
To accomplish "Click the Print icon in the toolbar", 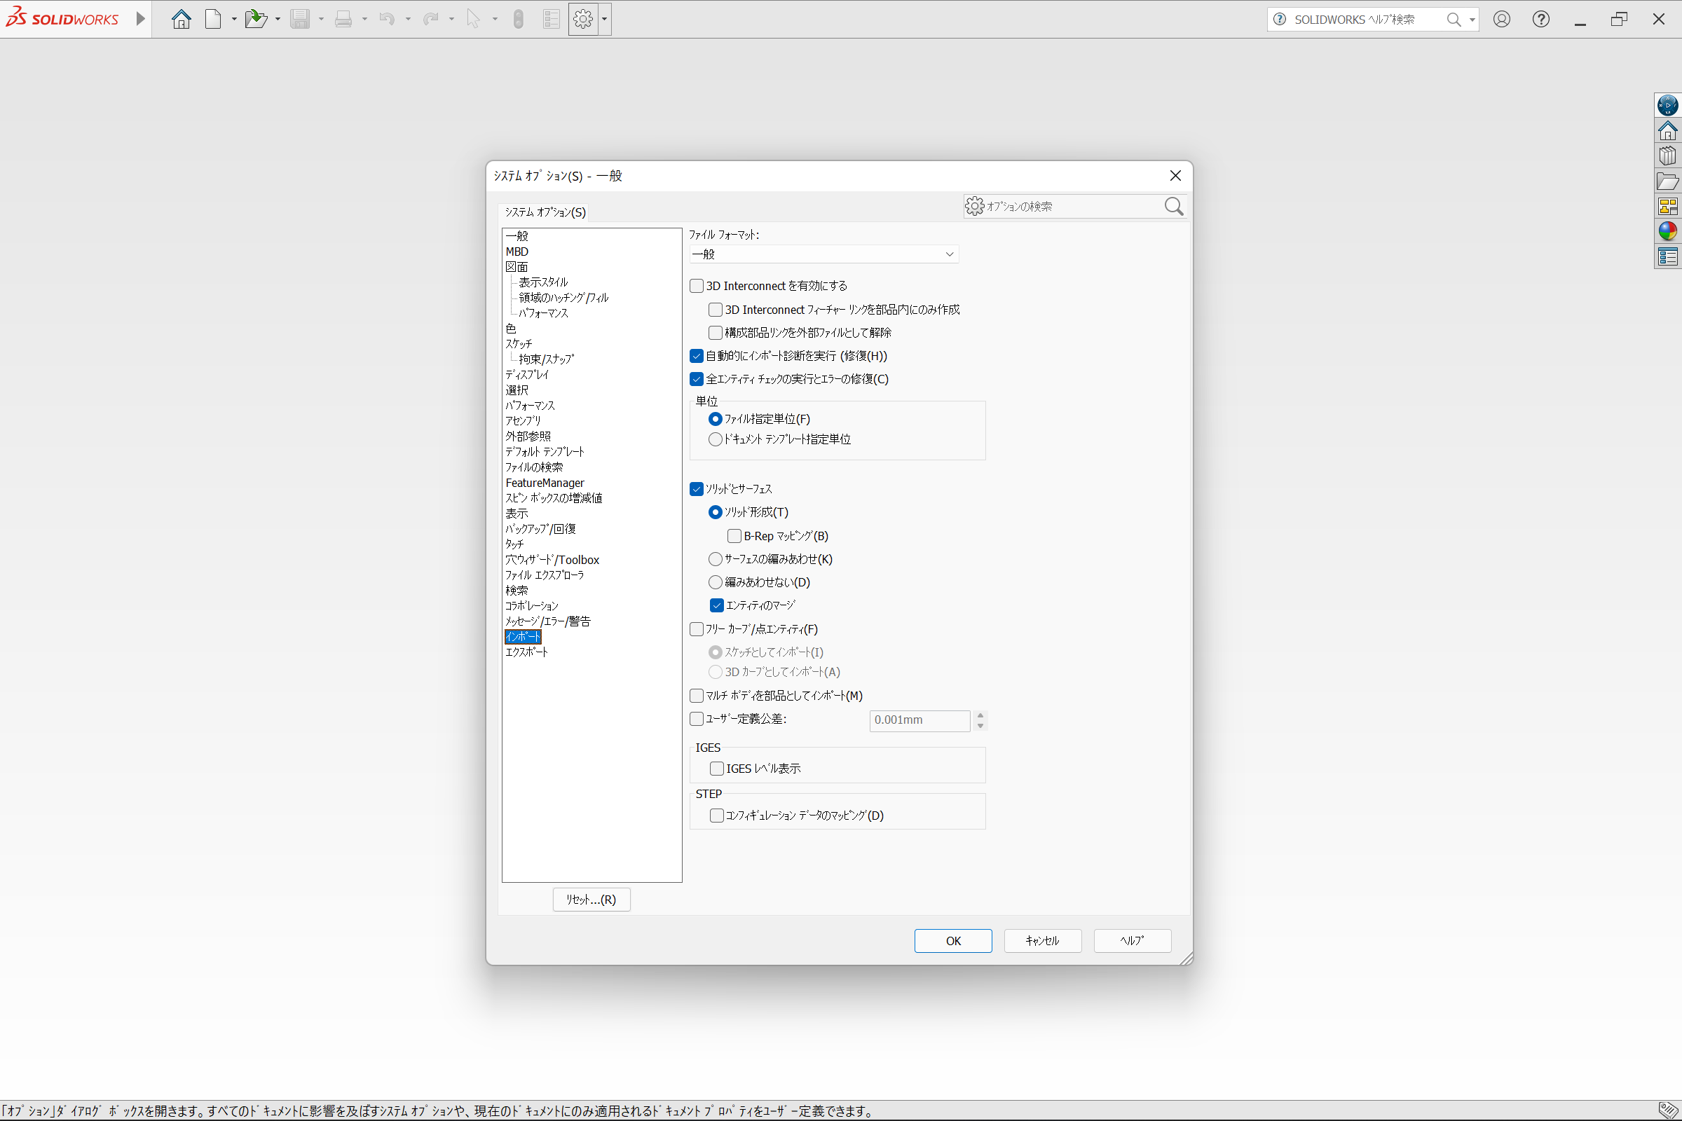I will pos(343,19).
